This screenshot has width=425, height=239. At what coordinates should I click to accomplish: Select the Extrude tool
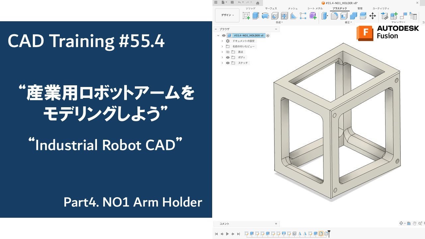tap(256, 16)
